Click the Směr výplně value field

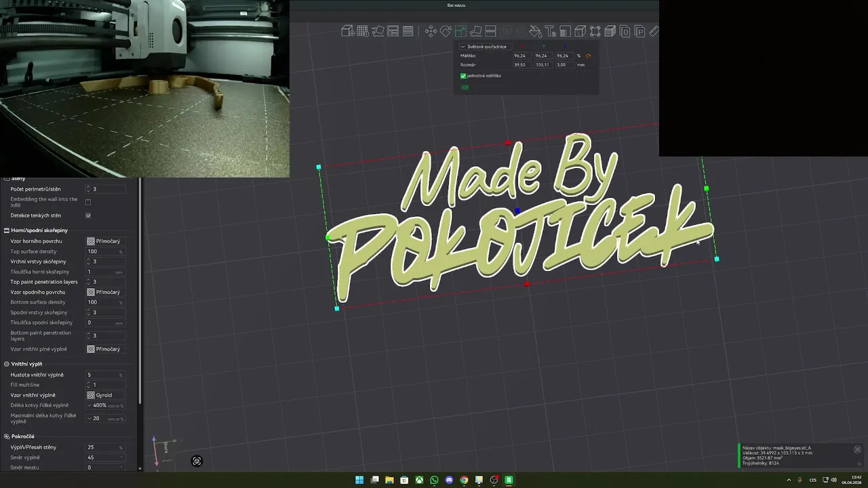tap(105, 457)
